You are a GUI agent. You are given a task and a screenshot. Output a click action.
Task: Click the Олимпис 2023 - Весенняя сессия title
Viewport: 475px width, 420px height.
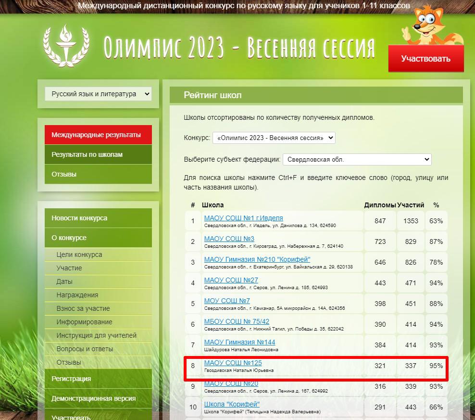click(239, 48)
